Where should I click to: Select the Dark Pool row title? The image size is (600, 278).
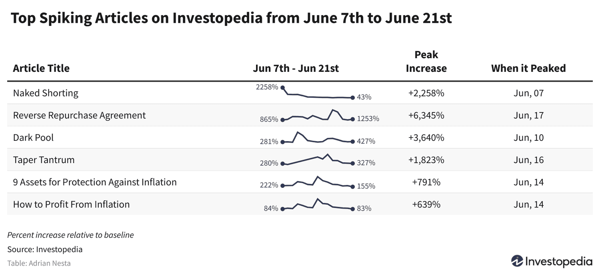click(x=33, y=138)
